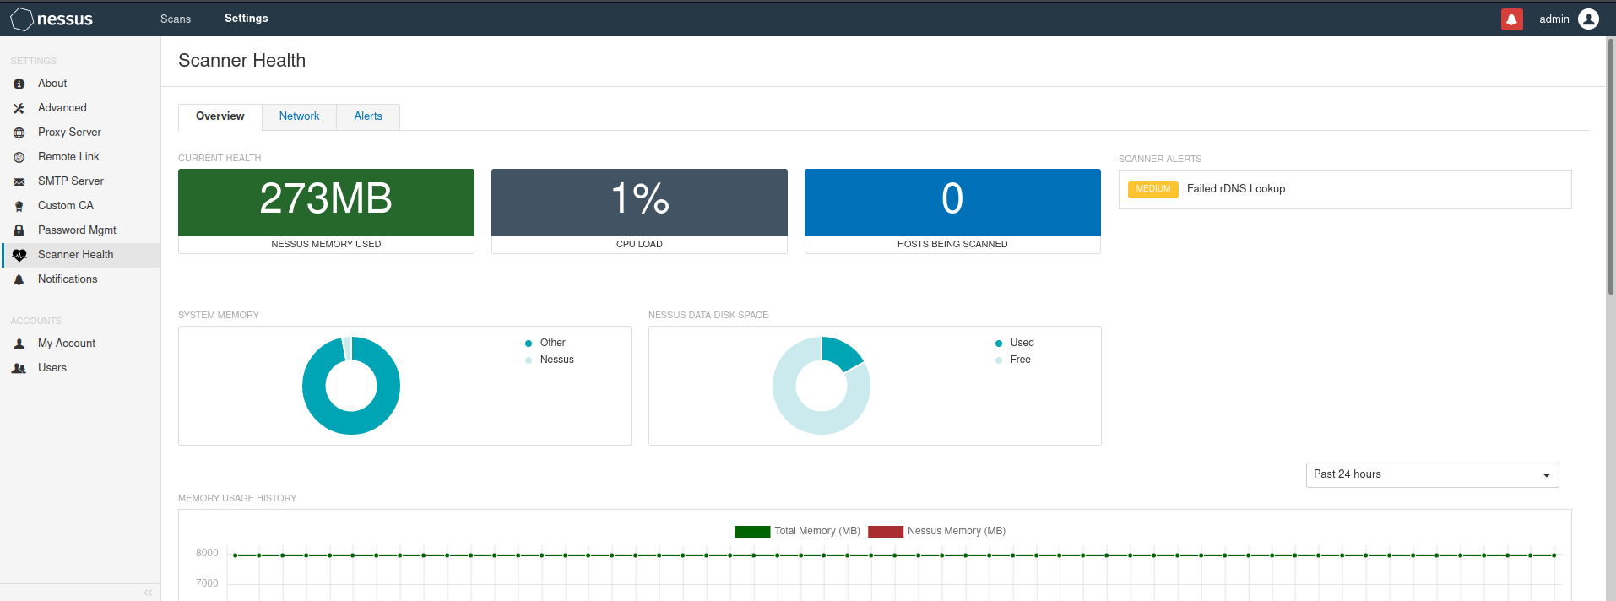Click the Nessus logo in the header

click(52, 19)
